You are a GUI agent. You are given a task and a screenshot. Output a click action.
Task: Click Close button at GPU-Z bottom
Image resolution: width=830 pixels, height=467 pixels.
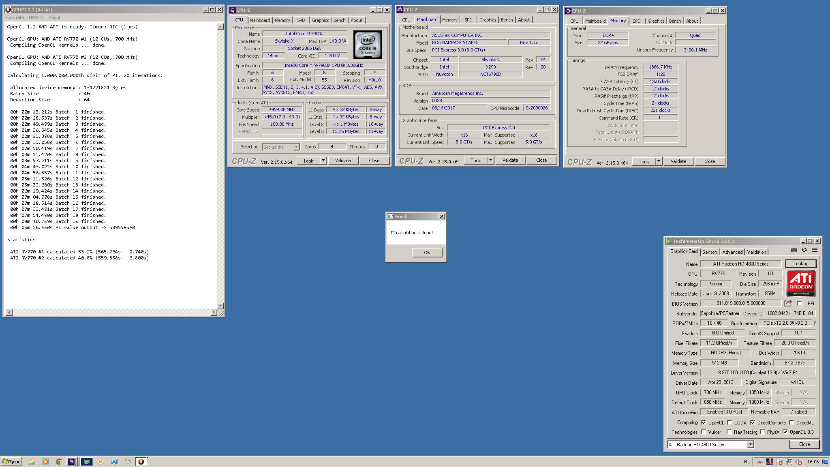tap(804, 444)
